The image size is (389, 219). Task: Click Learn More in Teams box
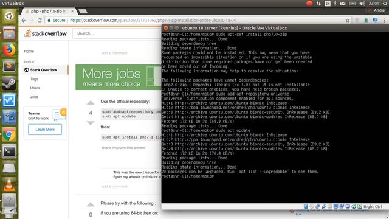[45, 130]
